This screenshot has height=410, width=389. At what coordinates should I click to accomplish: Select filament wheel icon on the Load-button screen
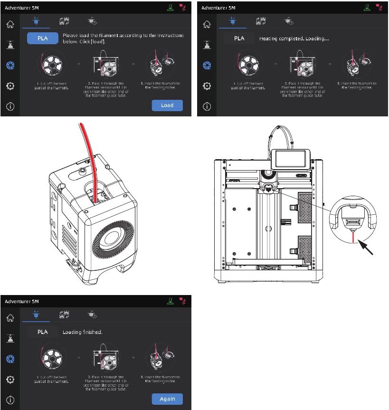(x=10, y=66)
